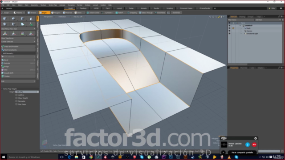The width and height of the screenshot is (285, 160).
Task: Toggle the Symmetry button
Action: click(107, 13)
